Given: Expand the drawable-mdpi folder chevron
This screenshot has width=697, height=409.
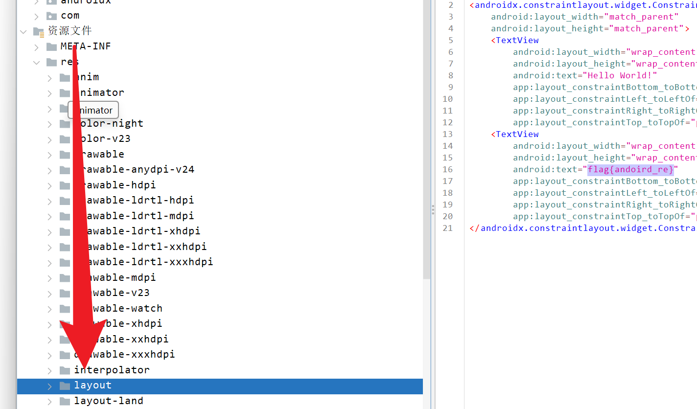Looking at the screenshot, I should [x=50, y=278].
